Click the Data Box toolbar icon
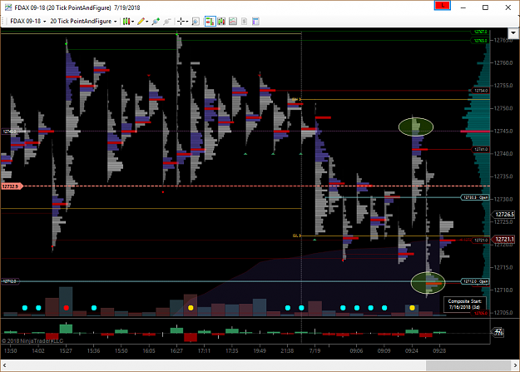This screenshot has width=520, height=372. (x=244, y=22)
